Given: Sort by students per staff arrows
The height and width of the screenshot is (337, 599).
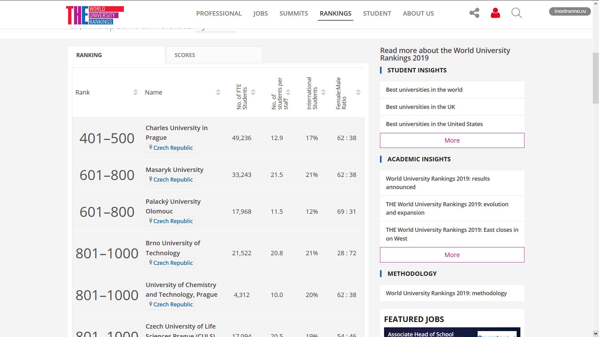Looking at the screenshot, I should pos(288,92).
